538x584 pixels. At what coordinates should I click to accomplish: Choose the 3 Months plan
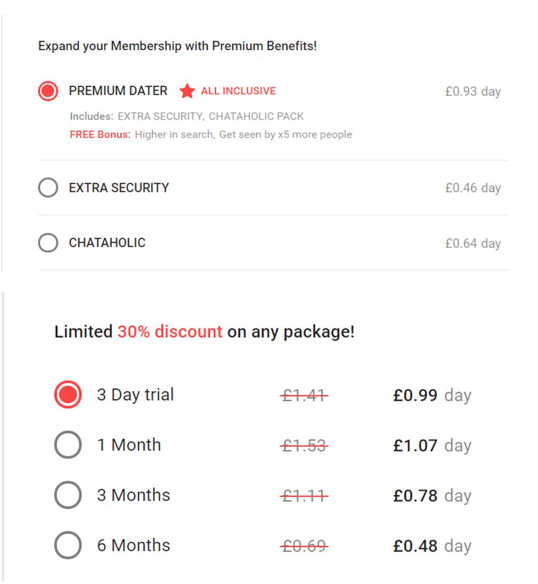pos(68,495)
